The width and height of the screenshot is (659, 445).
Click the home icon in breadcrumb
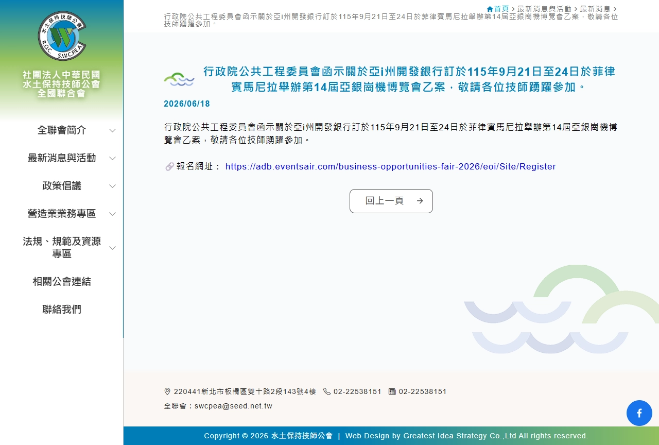[x=490, y=9]
